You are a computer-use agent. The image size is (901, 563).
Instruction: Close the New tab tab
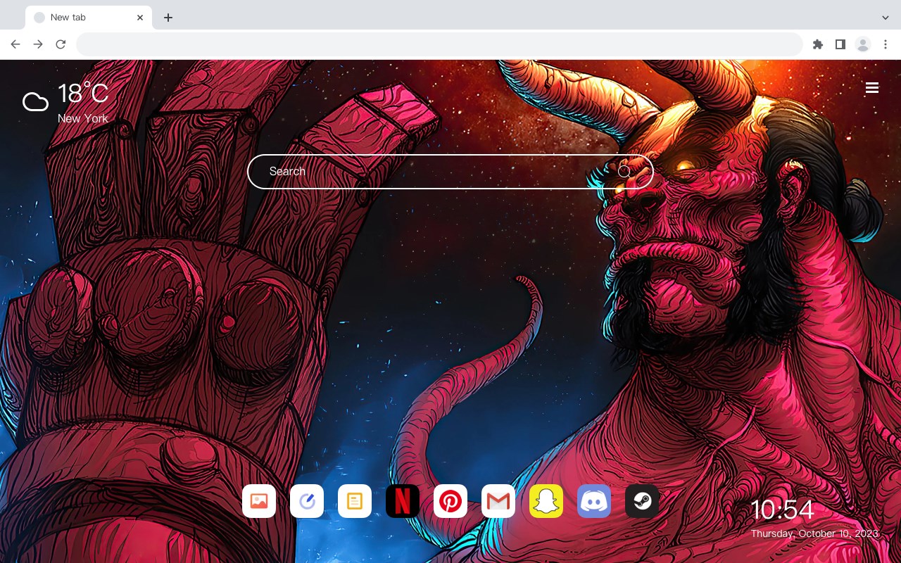(x=140, y=18)
